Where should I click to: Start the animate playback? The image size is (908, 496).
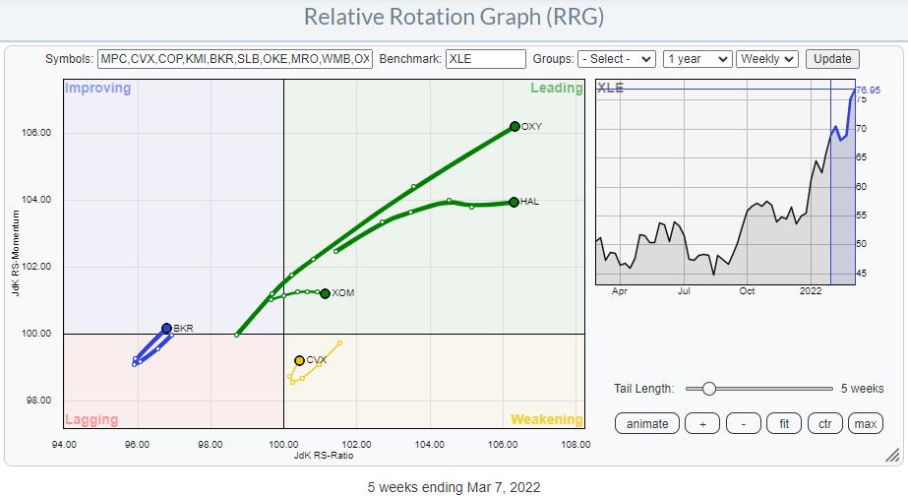(x=646, y=424)
